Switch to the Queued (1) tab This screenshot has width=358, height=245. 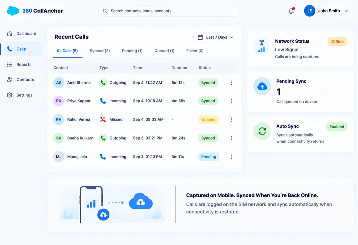coord(164,51)
